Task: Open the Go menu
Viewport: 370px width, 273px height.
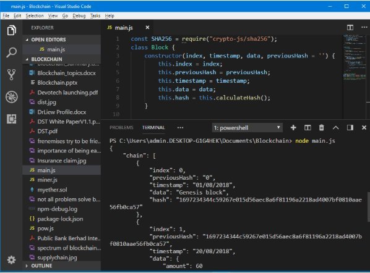Action: pyautogui.click(x=65, y=16)
